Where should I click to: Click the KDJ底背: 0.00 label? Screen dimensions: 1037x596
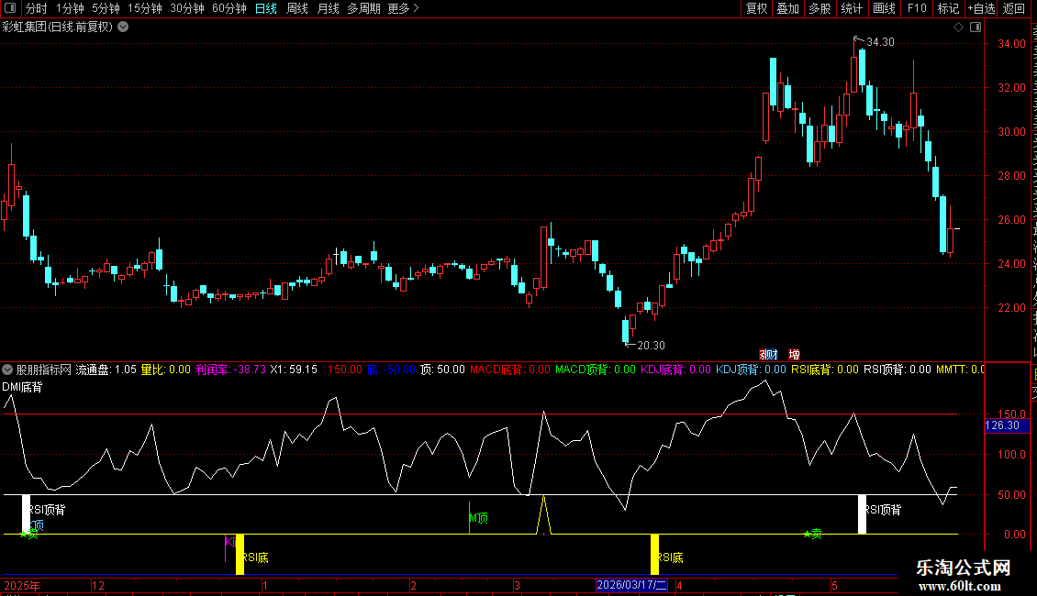click(x=676, y=370)
